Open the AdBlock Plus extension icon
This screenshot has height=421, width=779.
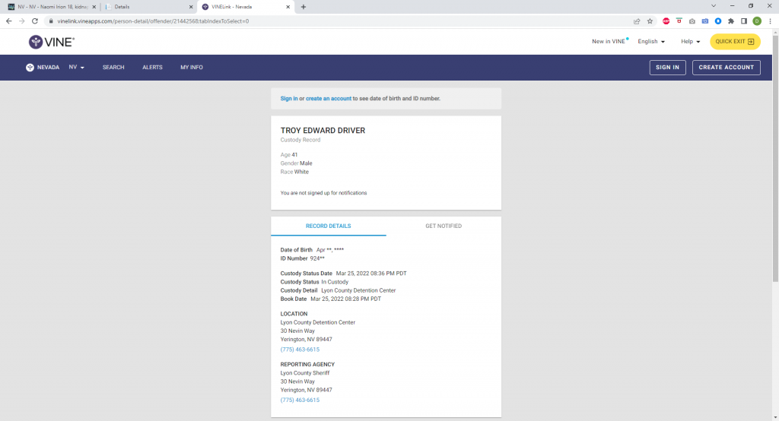pos(666,21)
